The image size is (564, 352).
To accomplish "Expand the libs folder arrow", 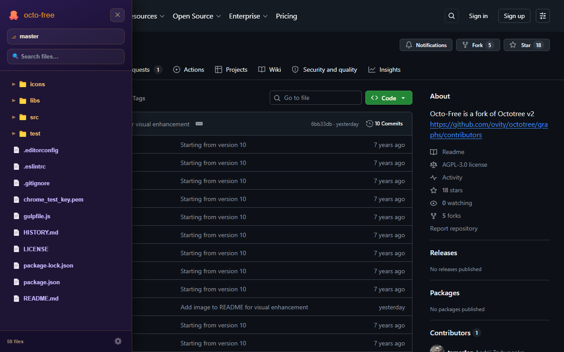I will click(x=14, y=100).
